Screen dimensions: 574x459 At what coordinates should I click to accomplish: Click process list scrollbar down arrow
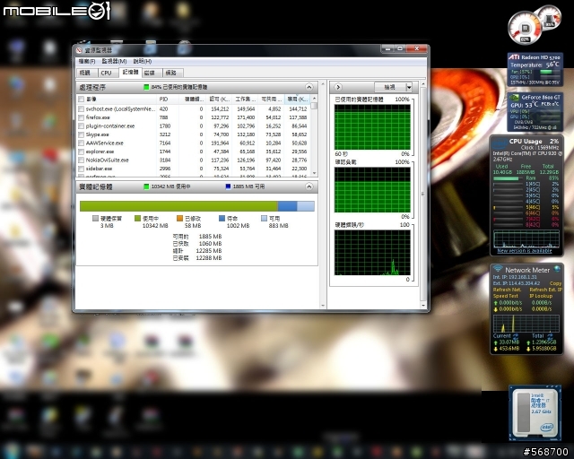314,173
